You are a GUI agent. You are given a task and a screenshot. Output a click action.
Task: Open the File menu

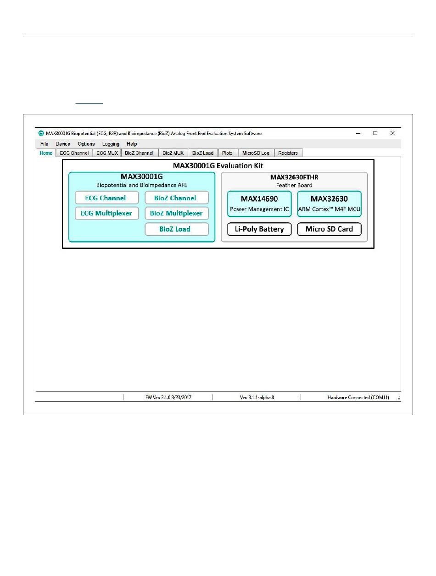45,144
